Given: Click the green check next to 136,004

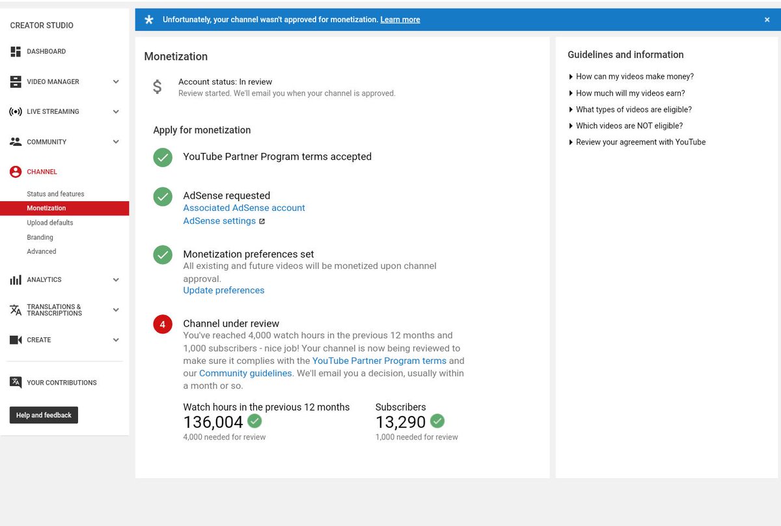Looking at the screenshot, I should tap(254, 421).
